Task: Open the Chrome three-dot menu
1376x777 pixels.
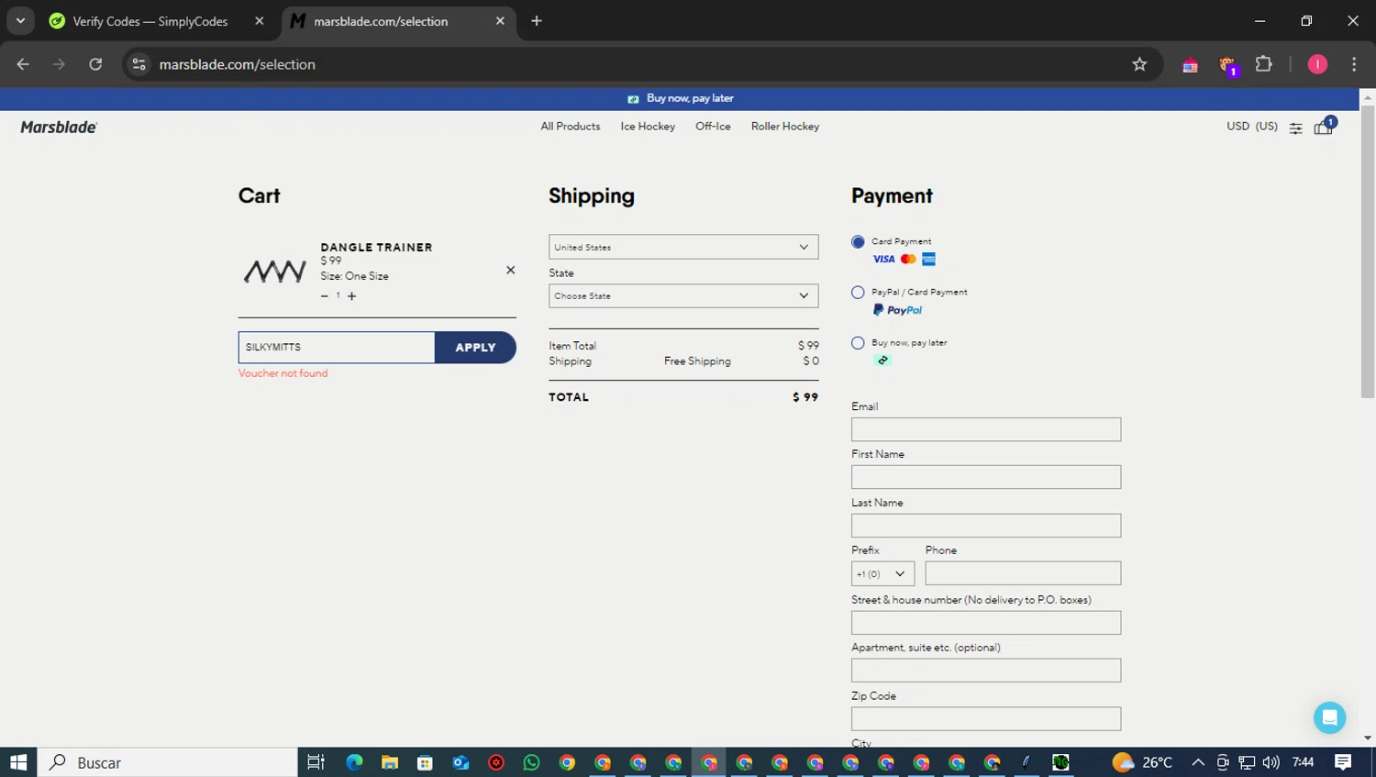Action: [1354, 64]
